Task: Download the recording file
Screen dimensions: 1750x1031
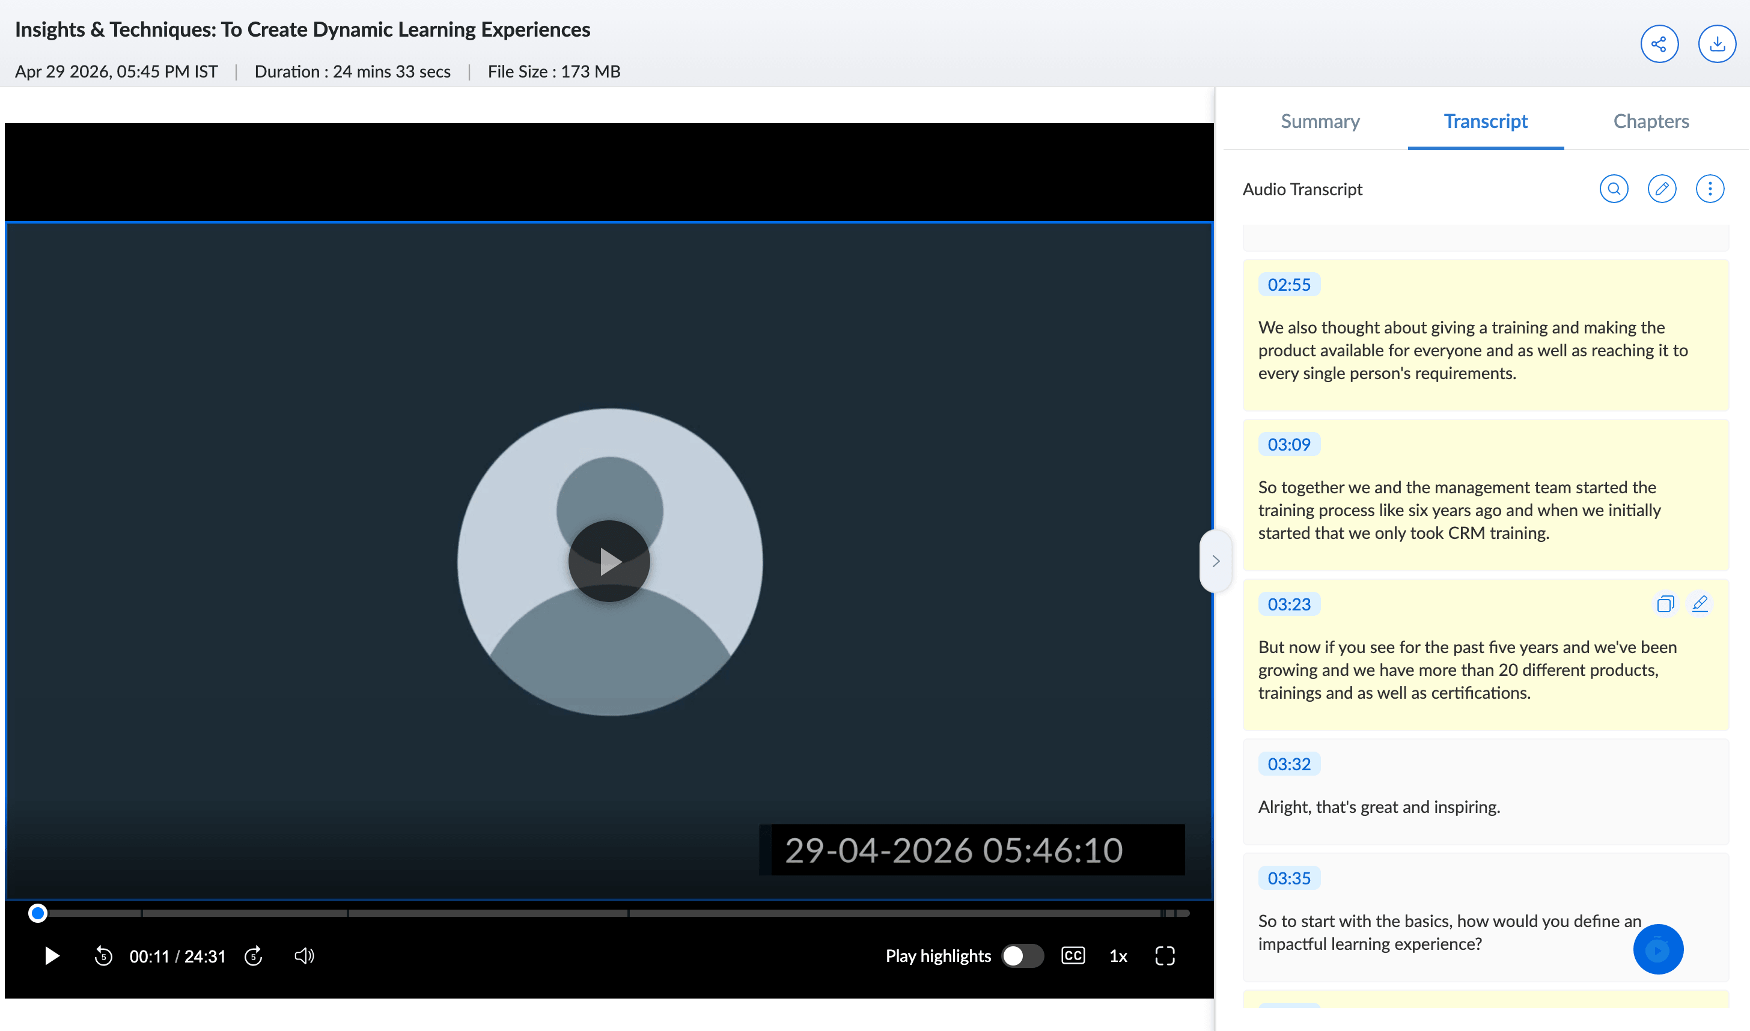Action: click(x=1717, y=44)
